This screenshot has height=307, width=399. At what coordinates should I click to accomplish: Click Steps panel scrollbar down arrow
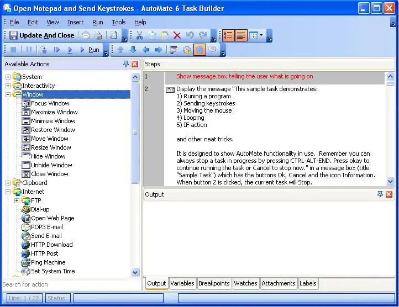pos(390,181)
